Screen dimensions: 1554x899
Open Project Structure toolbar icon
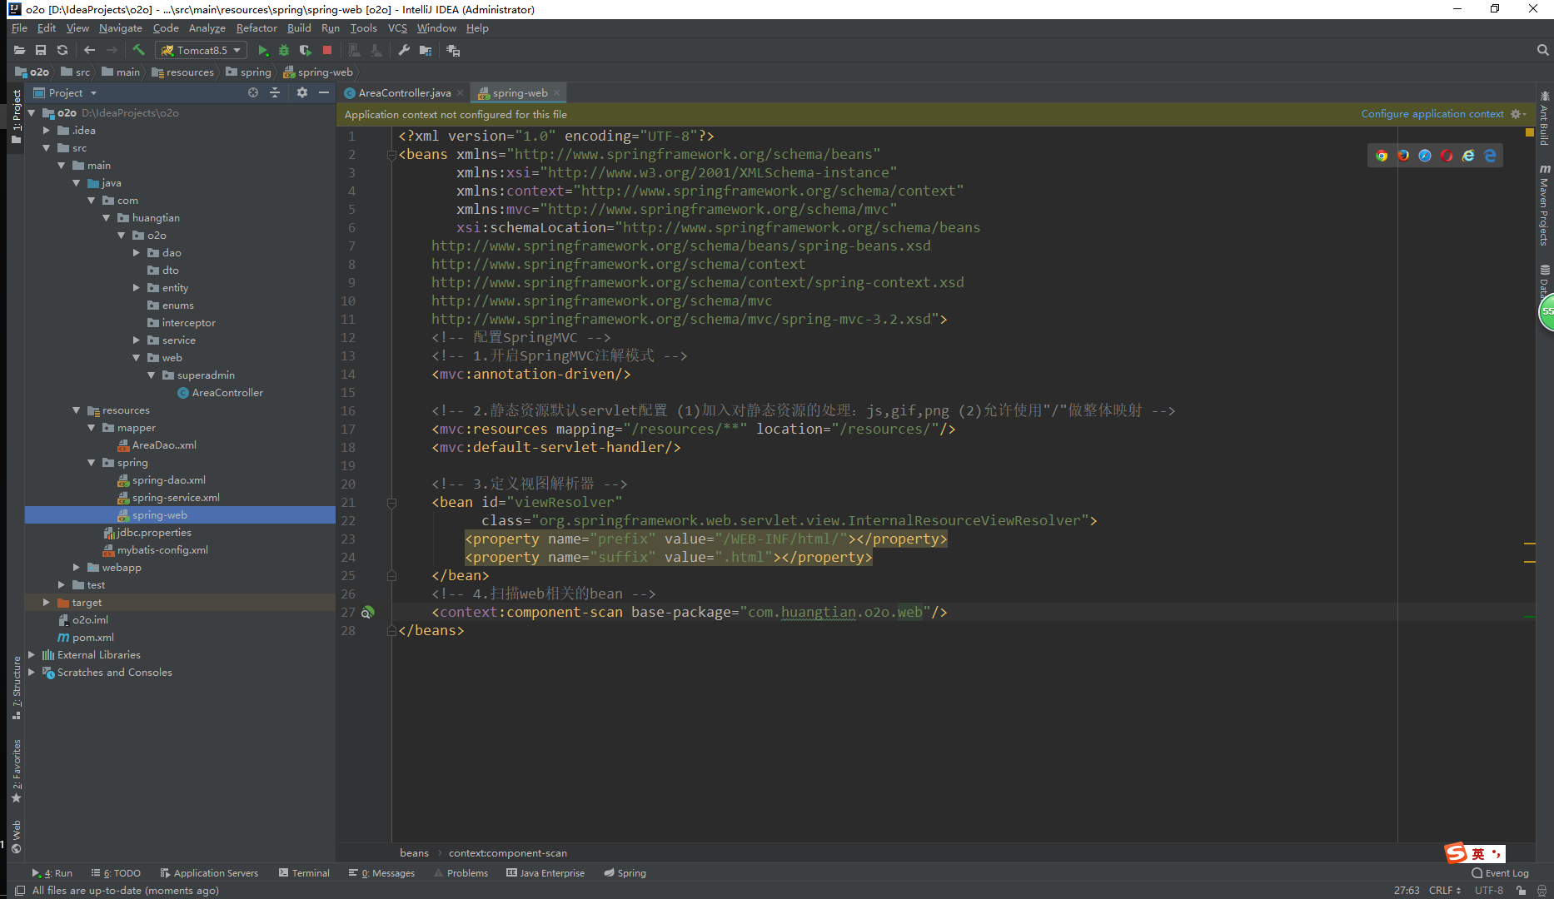[426, 50]
